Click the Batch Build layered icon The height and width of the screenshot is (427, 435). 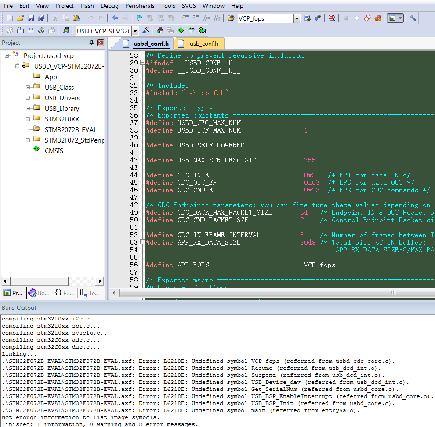(x=42, y=30)
